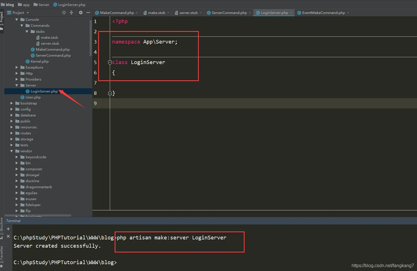Collapse the Commands folder
Screen dimensions: 417x271
click(x=22, y=25)
